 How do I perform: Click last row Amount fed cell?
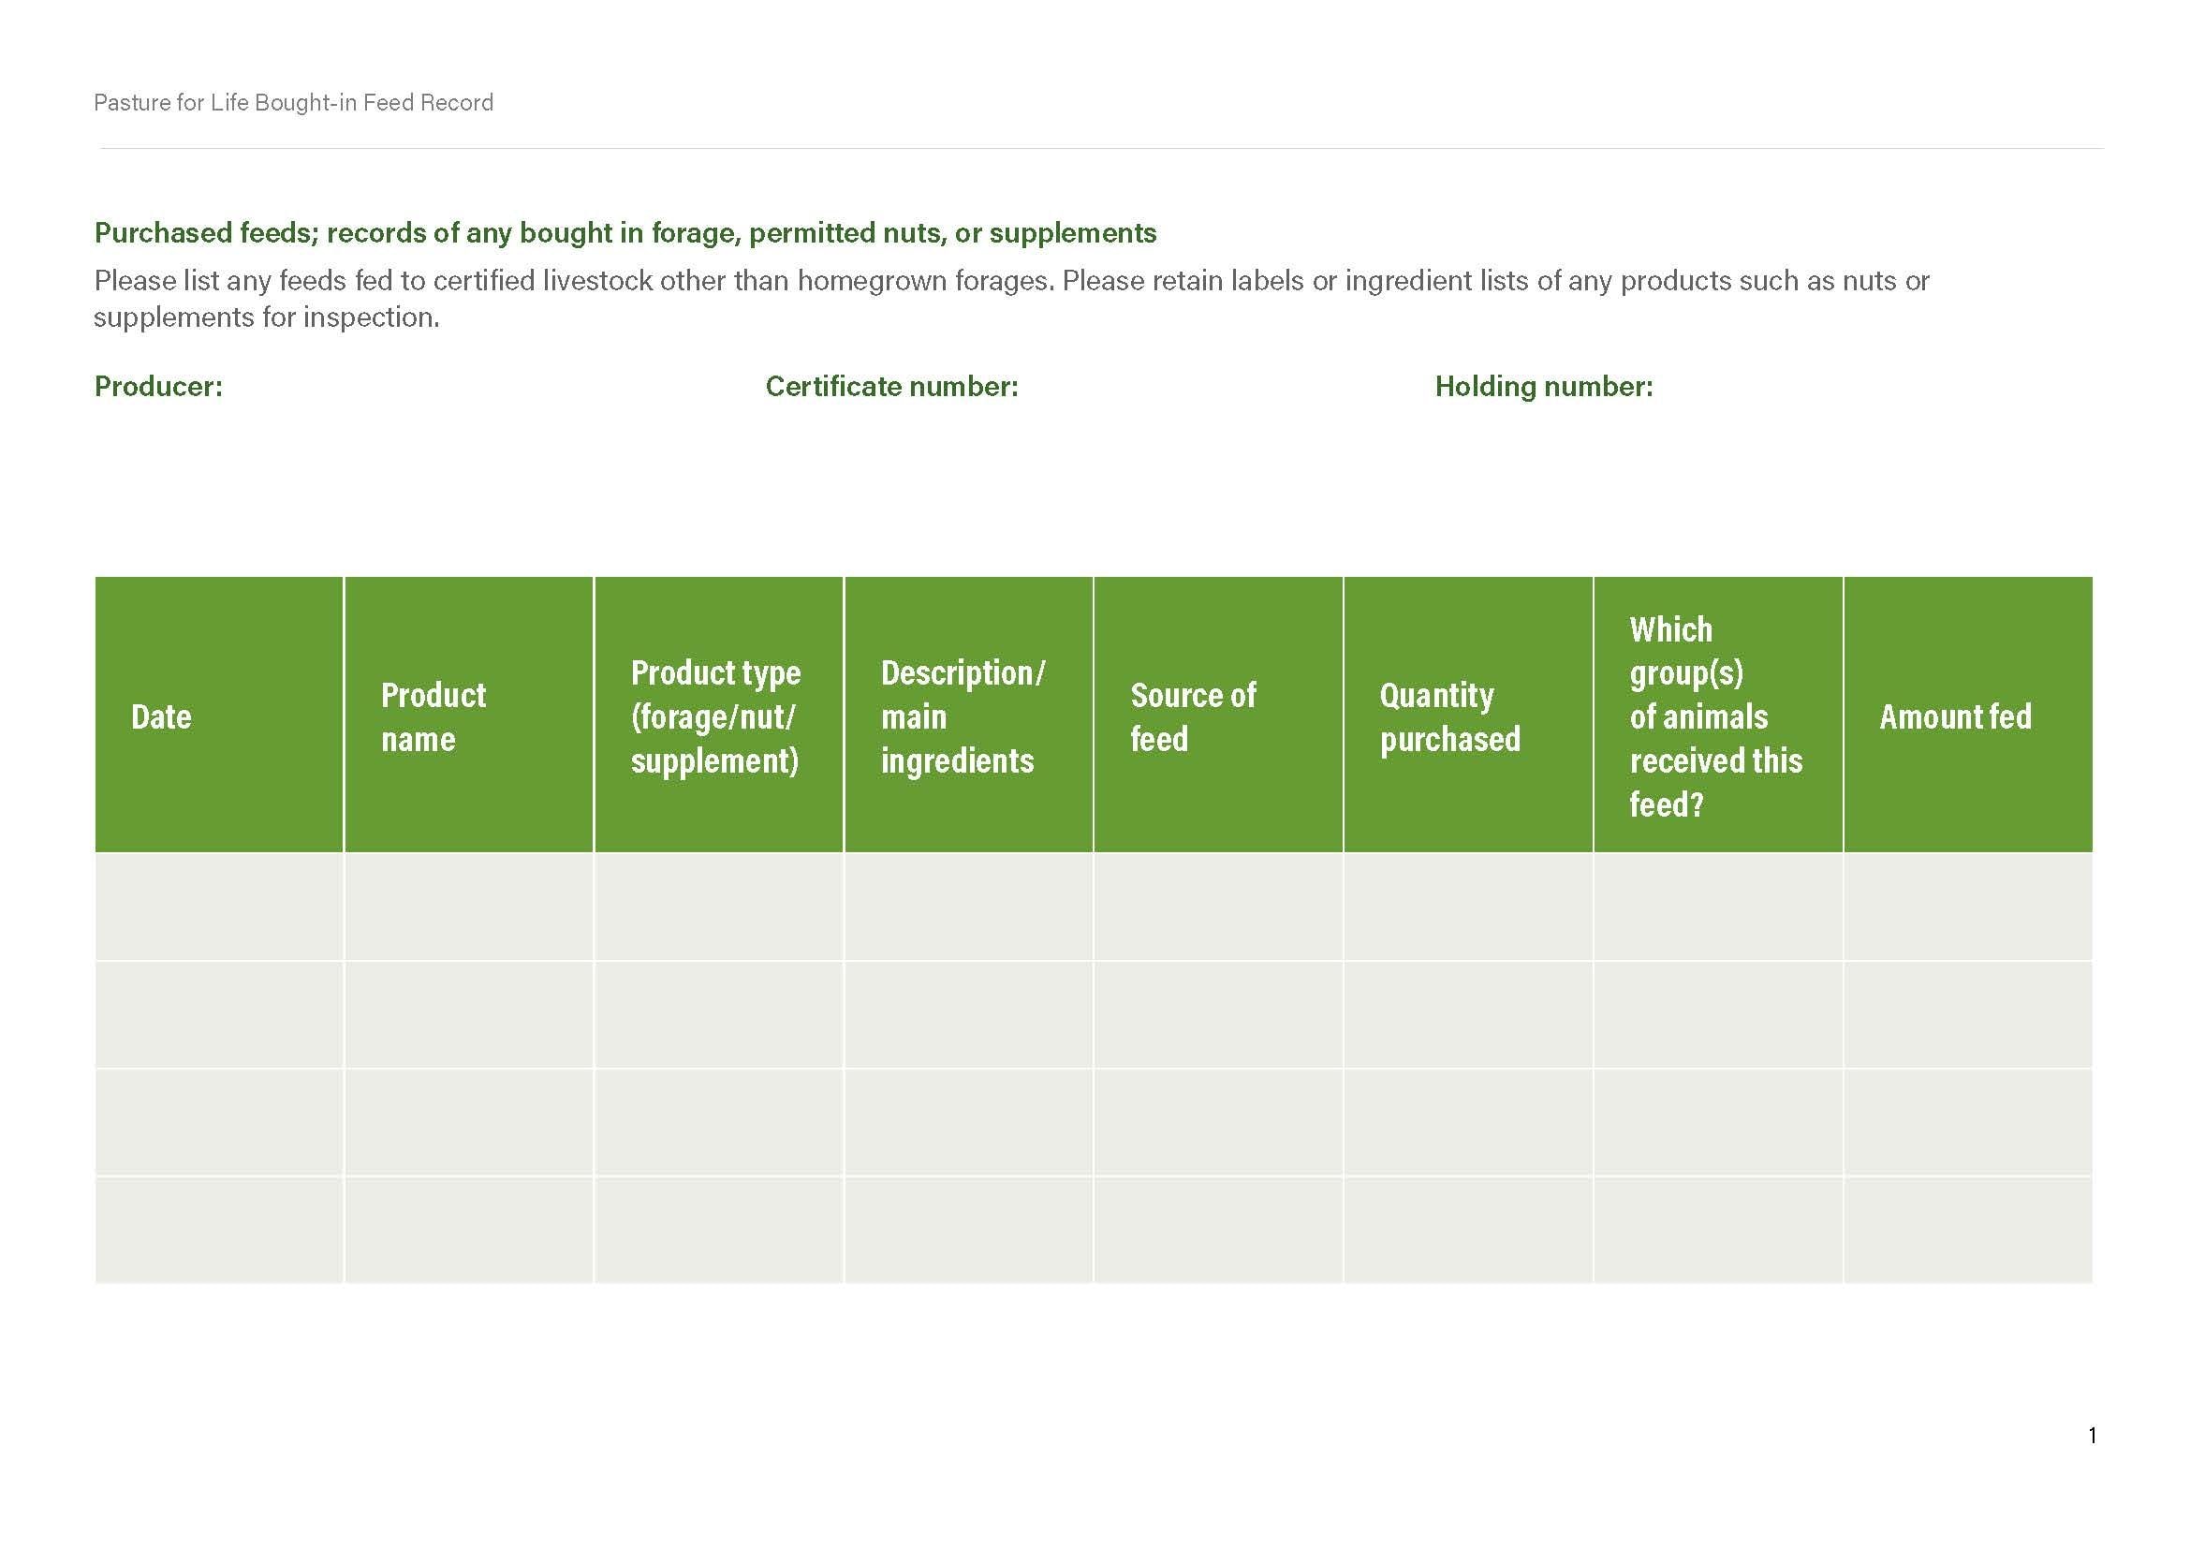(1968, 1230)
